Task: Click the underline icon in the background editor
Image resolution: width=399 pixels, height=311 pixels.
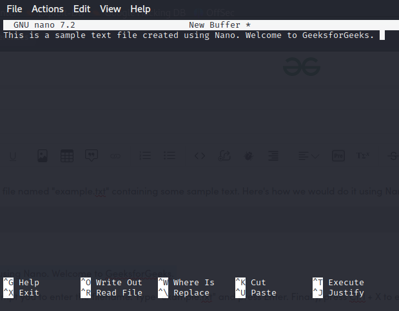Action: pyautogui.click(x=13, y=156)
